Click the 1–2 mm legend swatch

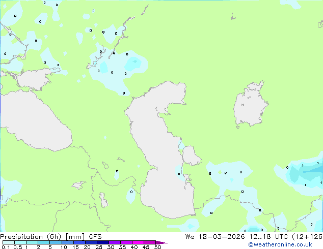(x=32, y=242)
